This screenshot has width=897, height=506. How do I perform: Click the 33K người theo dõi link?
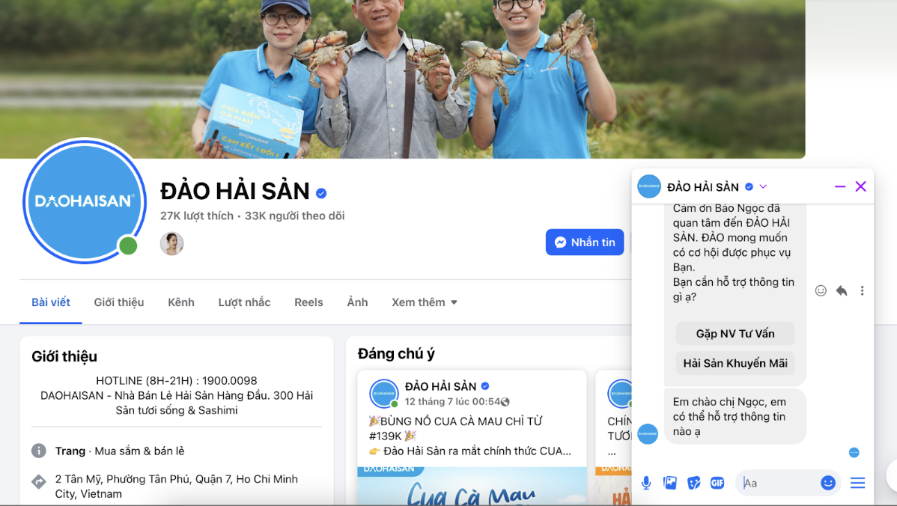click(x=294, y=216)
